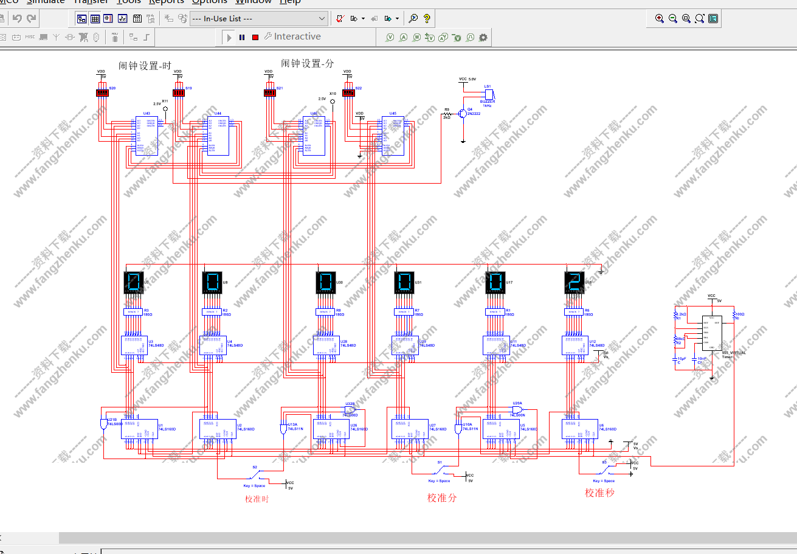Expand the Forward annotate dropdown arrow
The height and width of the screenshot is (554, 797).
[397, 18]
